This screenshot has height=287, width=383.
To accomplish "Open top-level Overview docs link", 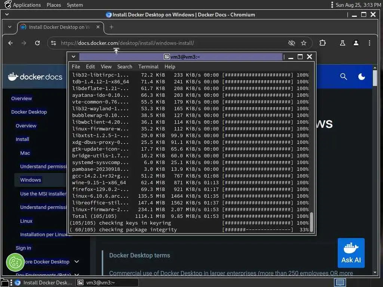I will click(21, 99).
